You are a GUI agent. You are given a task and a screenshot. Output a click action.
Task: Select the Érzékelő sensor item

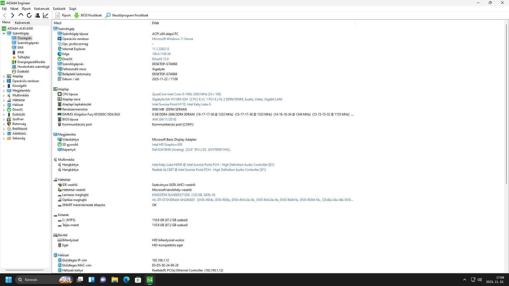[23, 71]
